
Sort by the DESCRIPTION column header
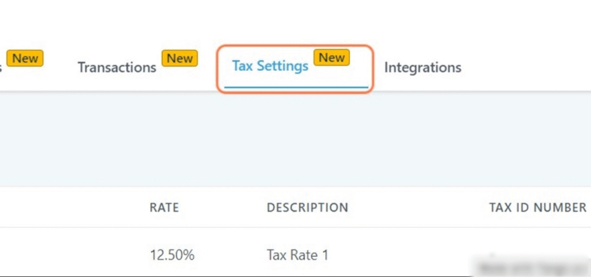307,207
